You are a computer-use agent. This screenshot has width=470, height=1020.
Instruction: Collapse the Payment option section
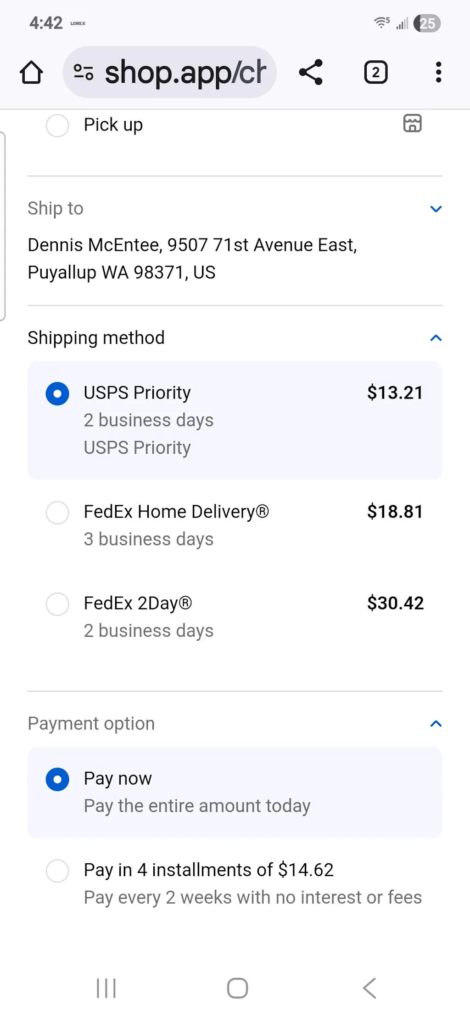coord(436,724)
